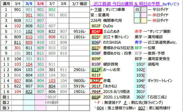Click the green 811F legend cell

[96, 70]
